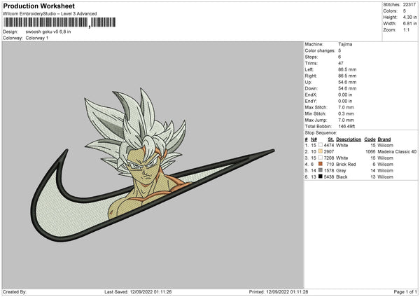Click the 'Brick Red' description in row 4
This screenshot has height=297, width=420.
click(x=346, y=165)
